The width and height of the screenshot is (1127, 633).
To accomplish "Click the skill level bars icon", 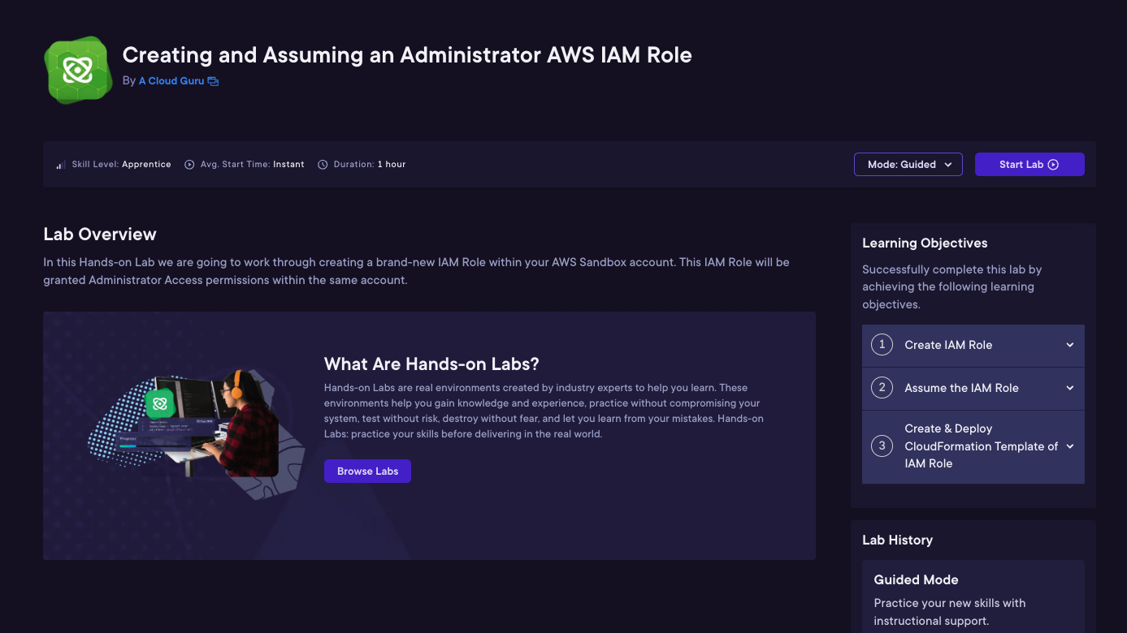I will click(61, 165).
